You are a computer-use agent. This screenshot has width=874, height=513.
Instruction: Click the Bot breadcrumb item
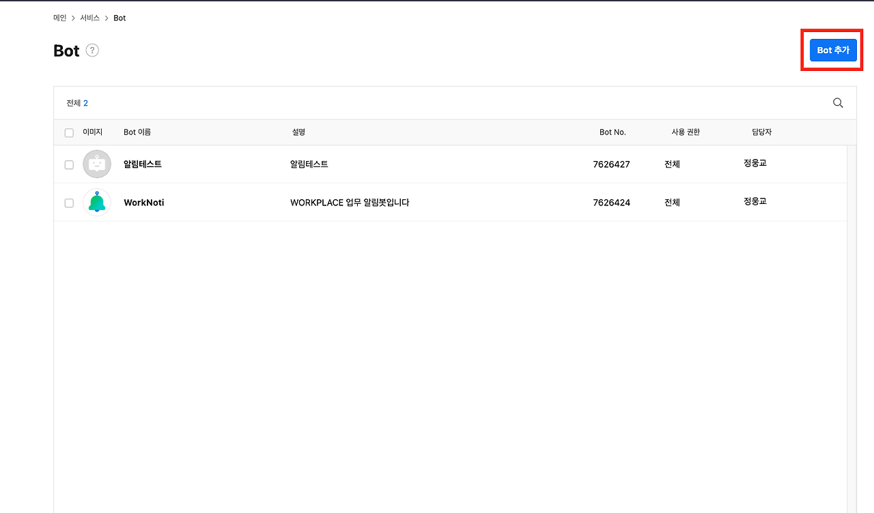(x=119, y=18)
